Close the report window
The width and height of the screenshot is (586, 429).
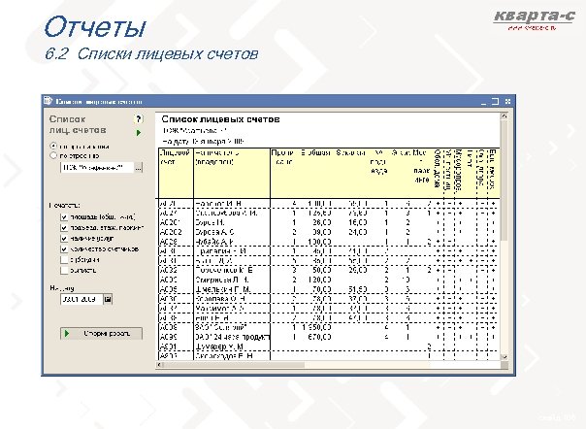(x=507, y=101)
